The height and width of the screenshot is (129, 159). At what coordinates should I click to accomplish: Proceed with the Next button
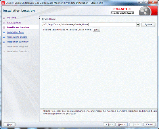point(122,124)
